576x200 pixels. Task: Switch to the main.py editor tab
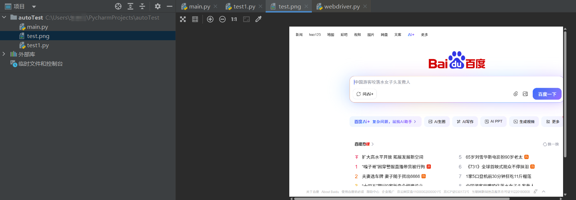pos(200,7)
